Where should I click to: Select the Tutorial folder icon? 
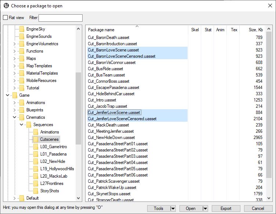22,88
